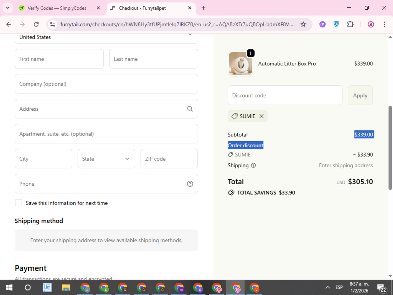
Task: Reload the checkout page
Action: (x=36, y=24)
